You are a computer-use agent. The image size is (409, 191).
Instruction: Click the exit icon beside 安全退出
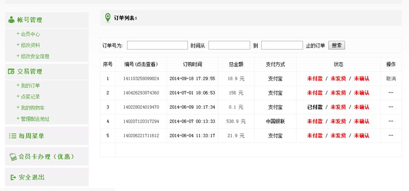tap(13, 177)
